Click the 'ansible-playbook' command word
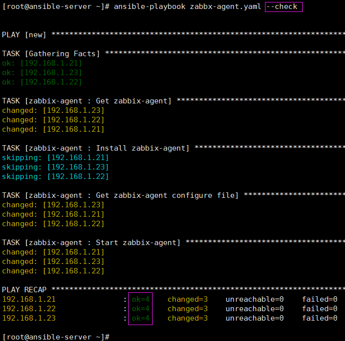The height and width of the screenshot is (341, 345). point(150,7)
